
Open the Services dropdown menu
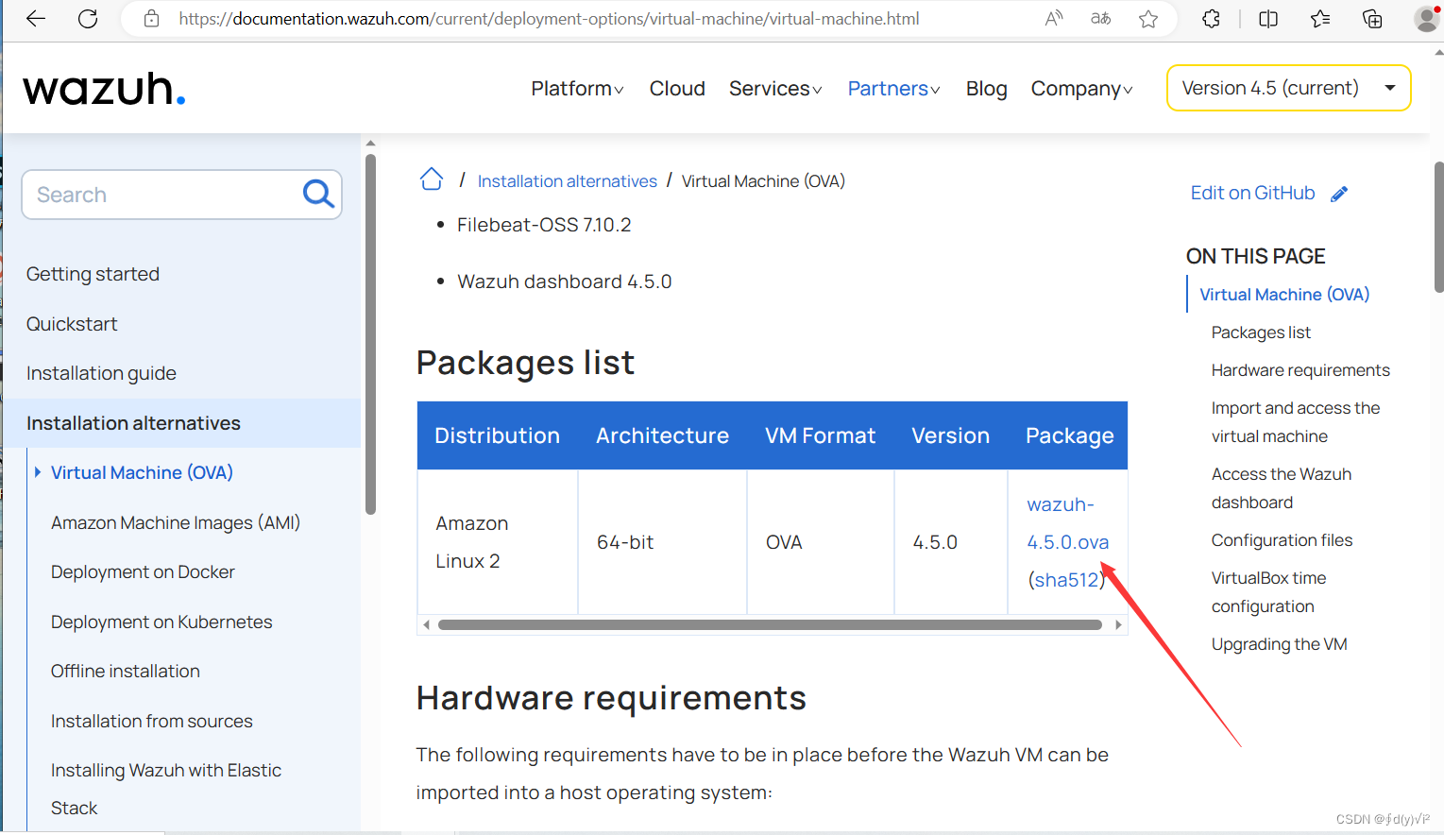click(x=775, y=88)
